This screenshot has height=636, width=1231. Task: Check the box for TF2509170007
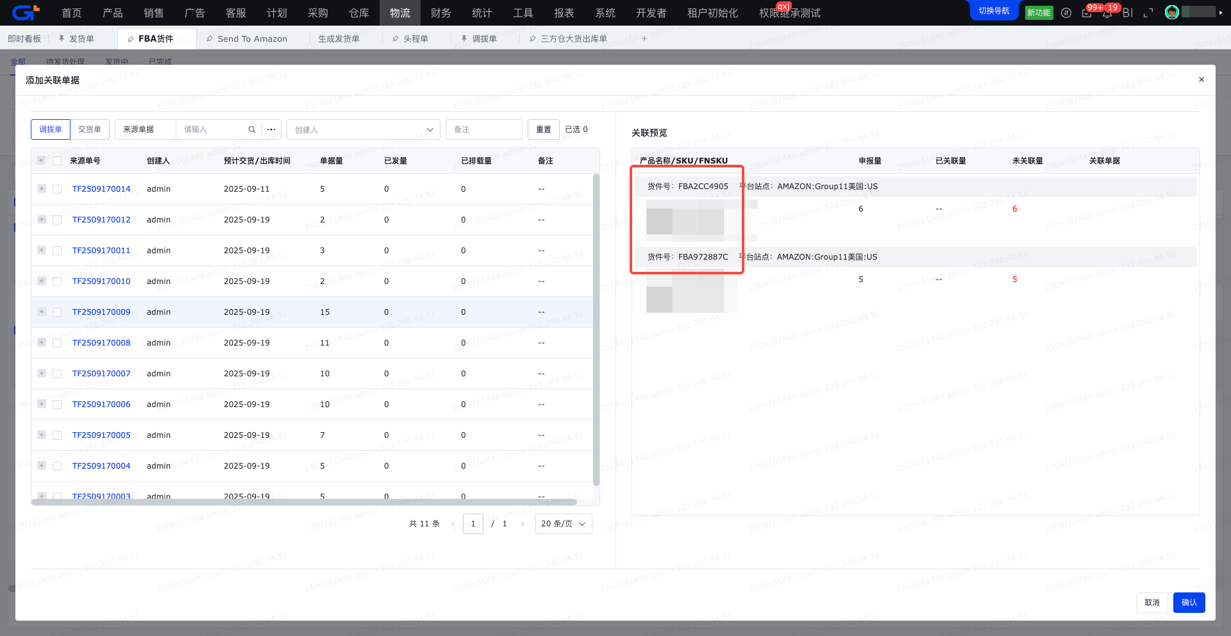pos(57,374)
